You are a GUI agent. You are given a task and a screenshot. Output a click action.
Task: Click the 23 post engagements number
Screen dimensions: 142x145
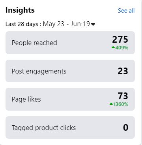123,71
